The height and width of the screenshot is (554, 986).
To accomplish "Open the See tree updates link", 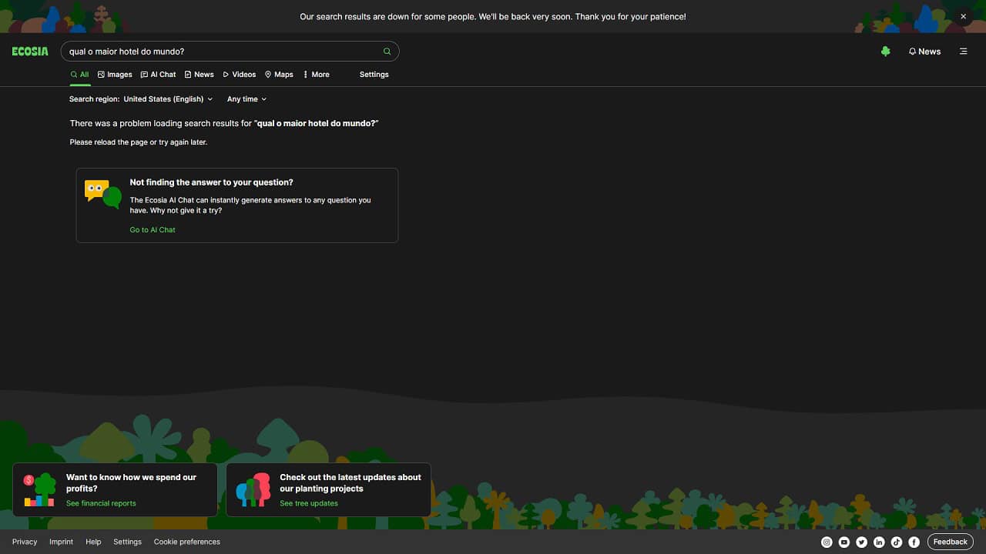I will [309, 503].
